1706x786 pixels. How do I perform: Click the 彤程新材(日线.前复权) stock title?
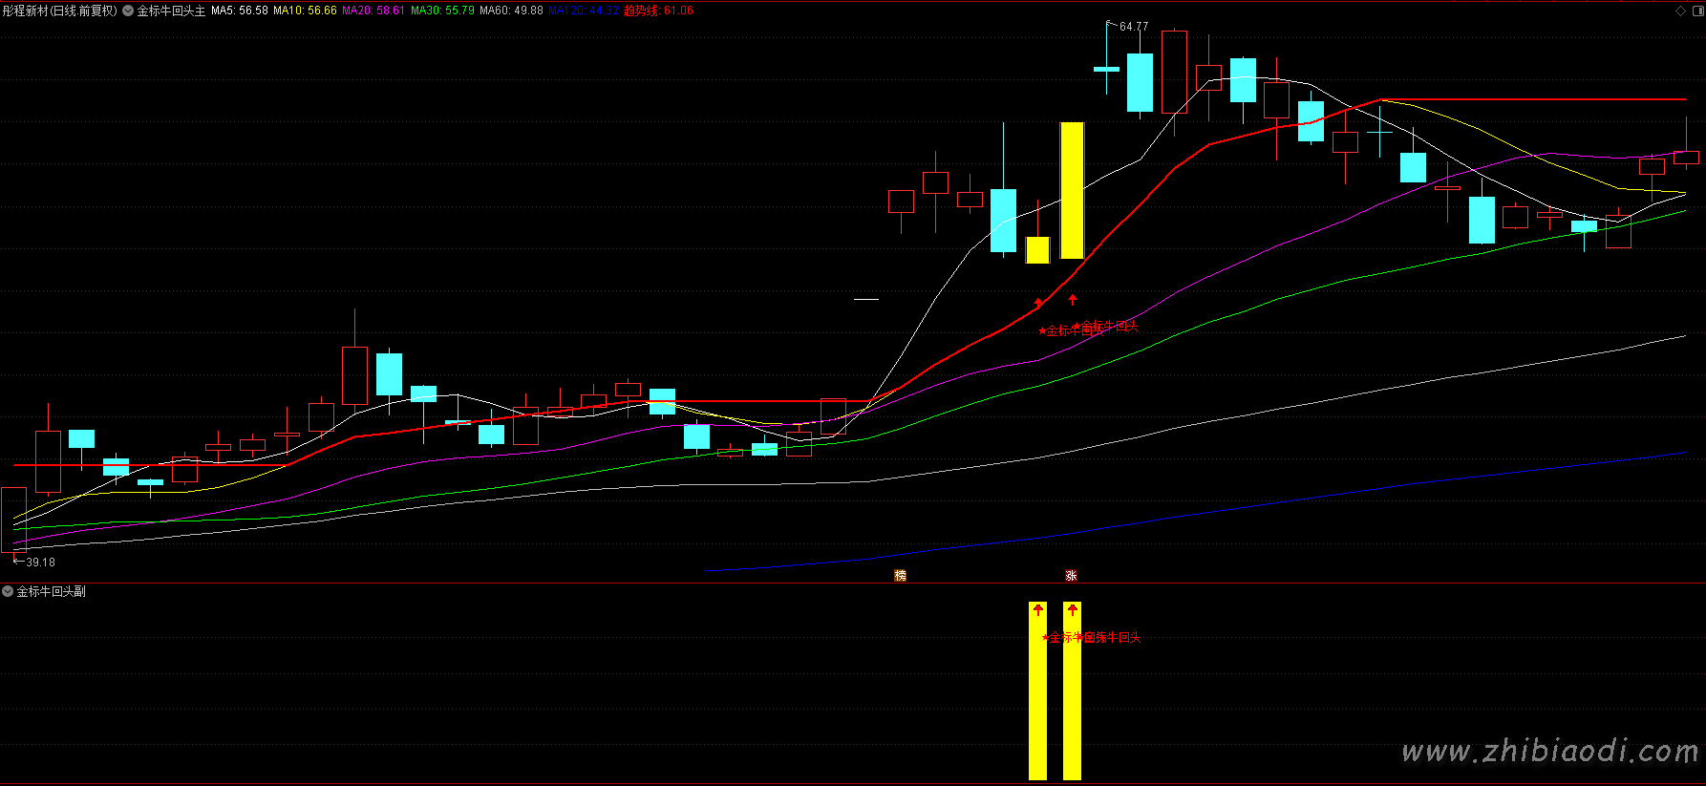(59, 11)
